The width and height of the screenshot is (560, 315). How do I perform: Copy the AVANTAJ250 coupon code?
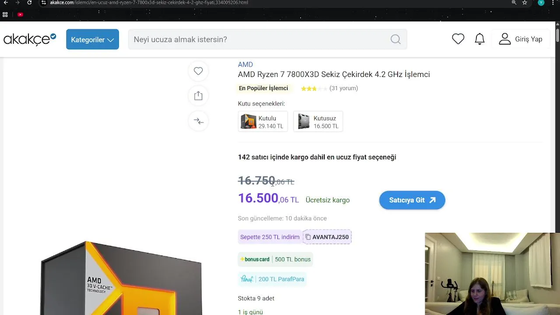[x=327, y=237]
